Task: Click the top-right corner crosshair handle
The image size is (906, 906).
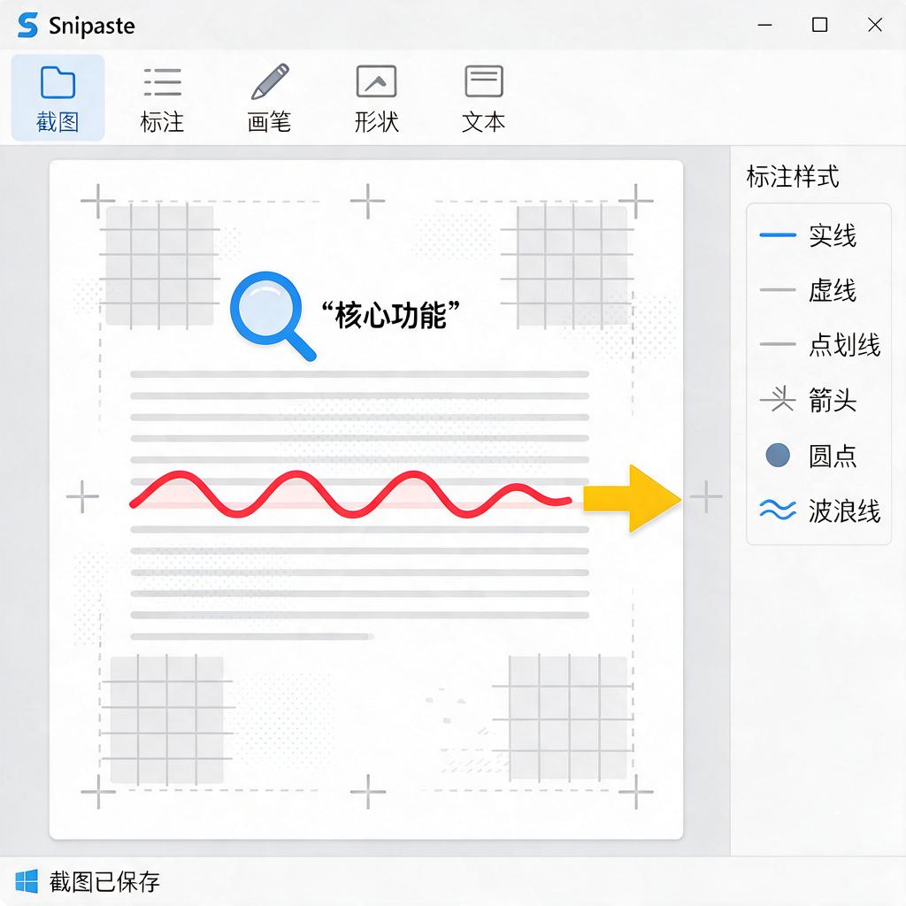Action: tap(635, 201)
